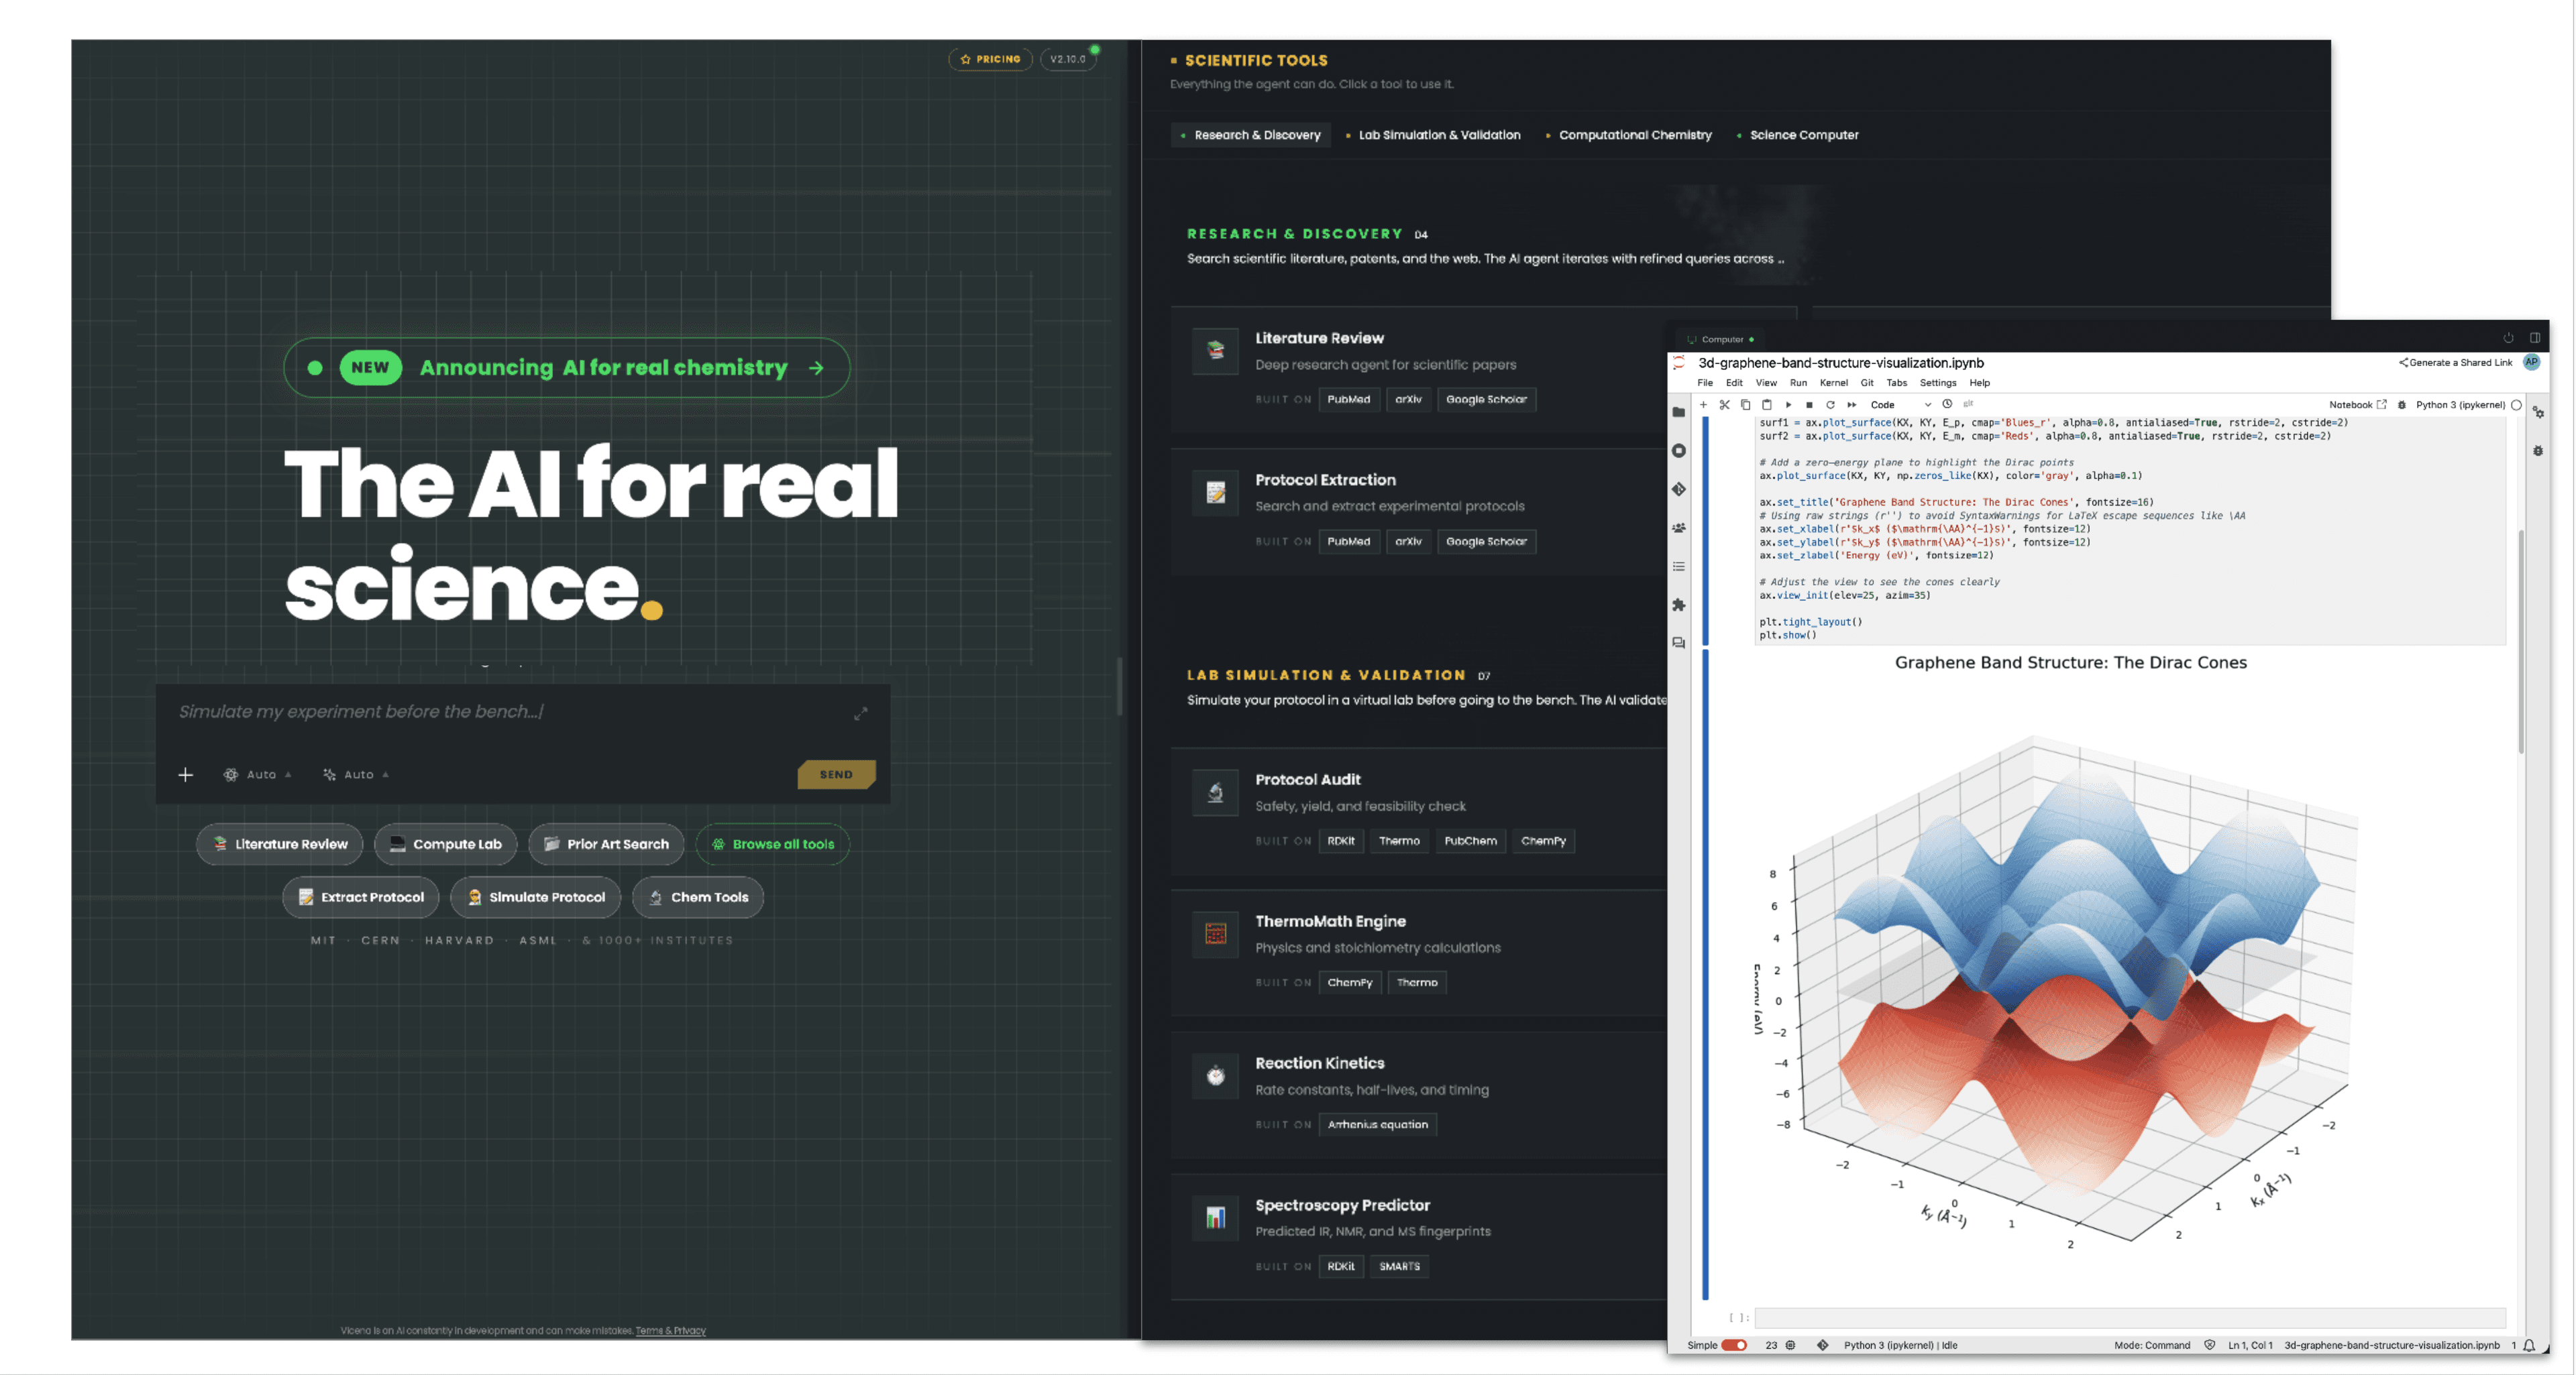This screenshot has height=1375, width=2576.
Task: Toggle the Simple interface mode switch
Action: [x=1734, y=1345]
